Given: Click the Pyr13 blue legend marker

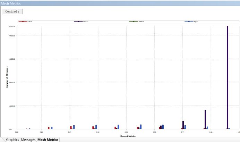Looking at the screenshot, I should (x=189, y=22).
